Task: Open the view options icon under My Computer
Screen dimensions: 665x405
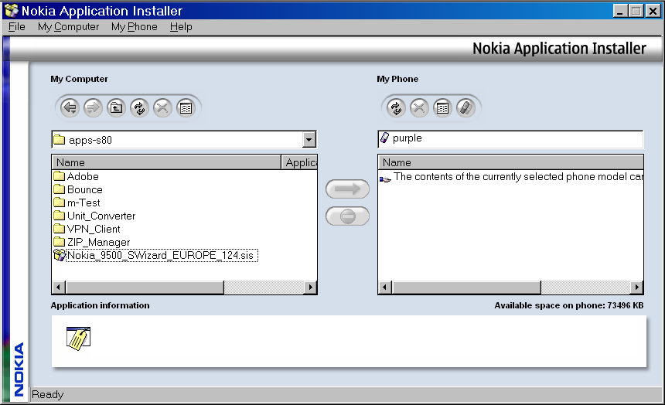Action: pos(186,107)
